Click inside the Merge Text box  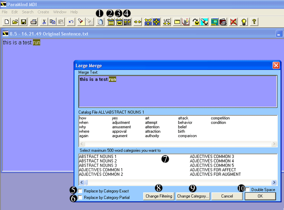point(178,92)
